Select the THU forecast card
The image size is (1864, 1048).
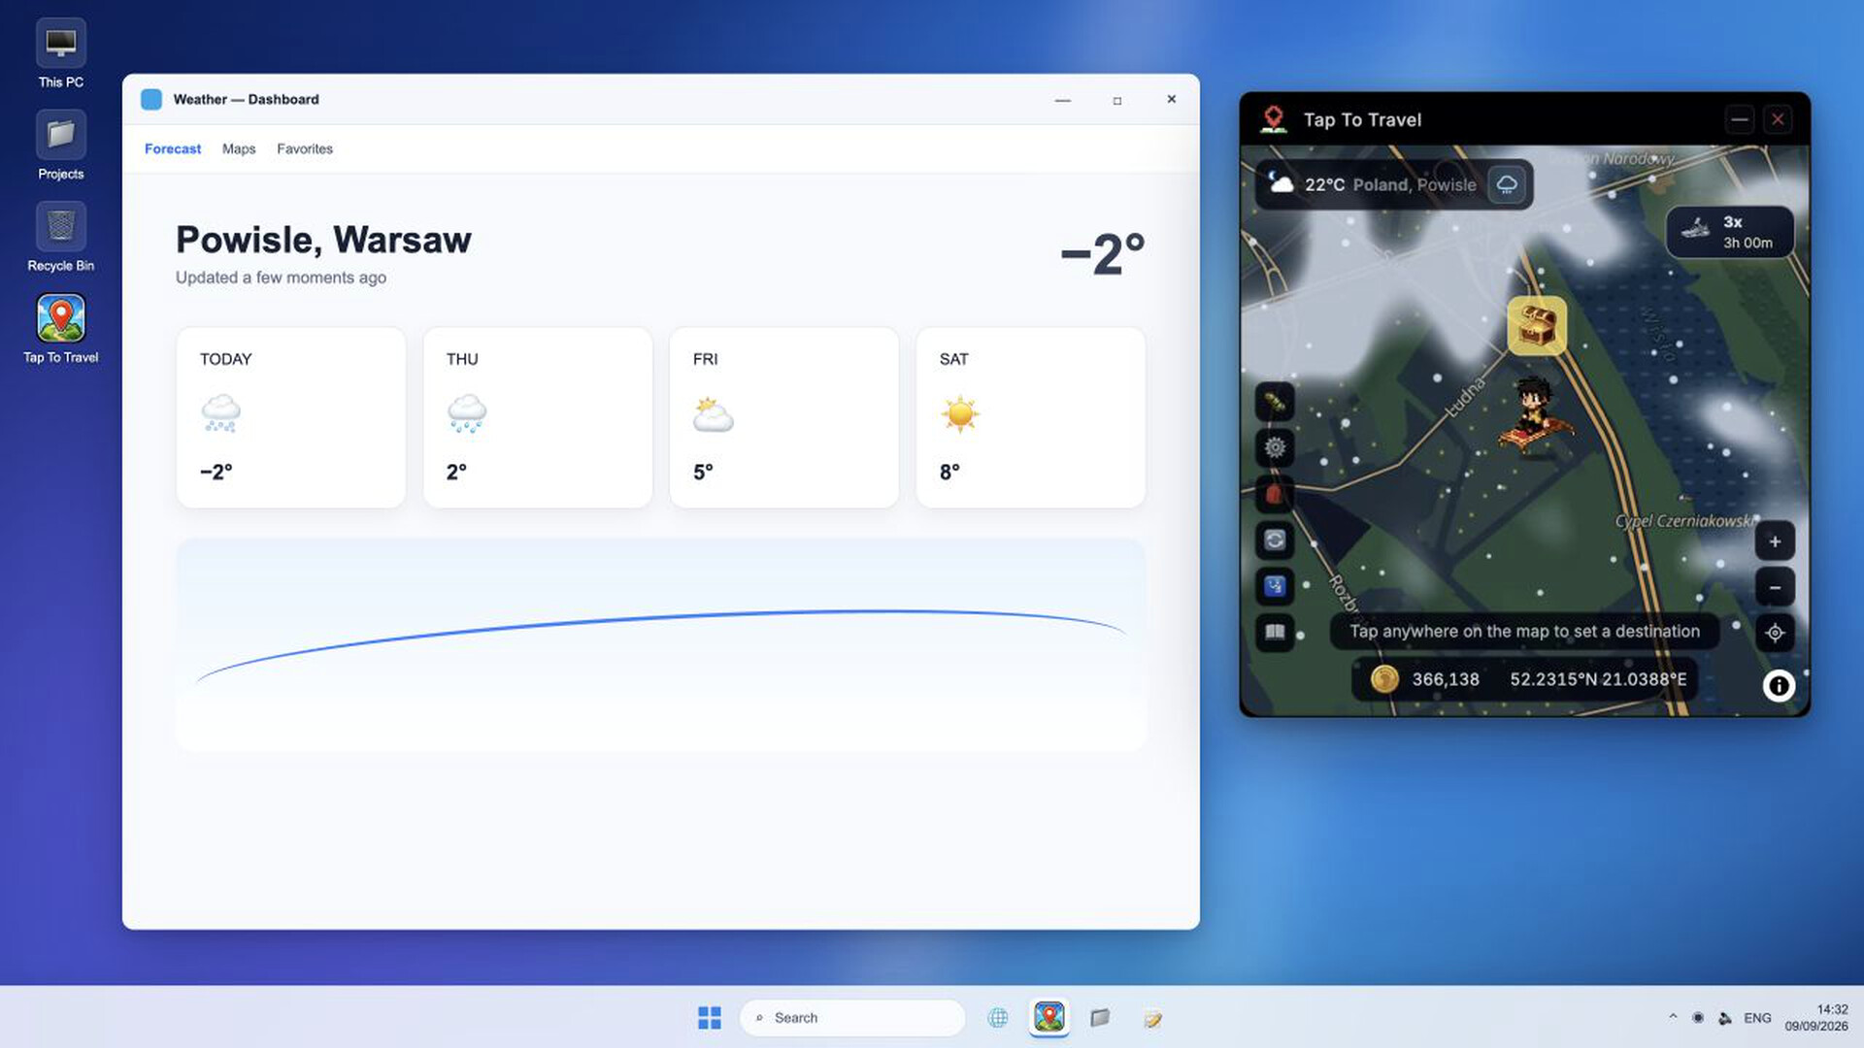537,417
